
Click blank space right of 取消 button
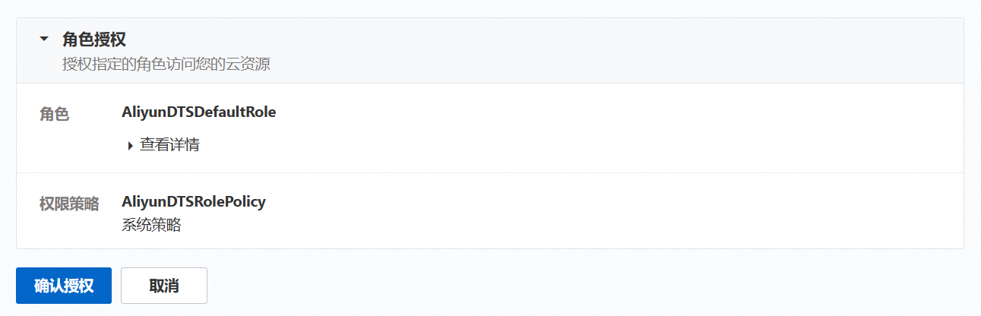tap(593, 286)
